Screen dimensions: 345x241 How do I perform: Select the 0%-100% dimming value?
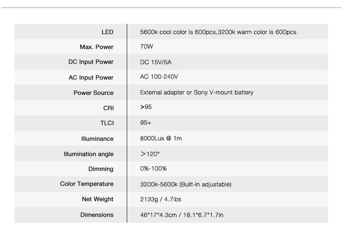coord(153,169)
